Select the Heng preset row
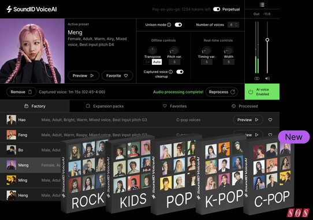This screenshot has height=220, width=313. pyautogui.click(x=31, y=195)
